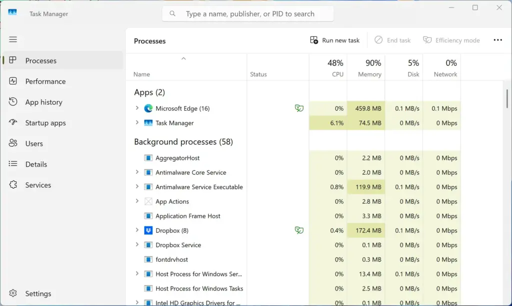Click the Antimalware 119.9 MB memory cell

(x=366, y=187)
